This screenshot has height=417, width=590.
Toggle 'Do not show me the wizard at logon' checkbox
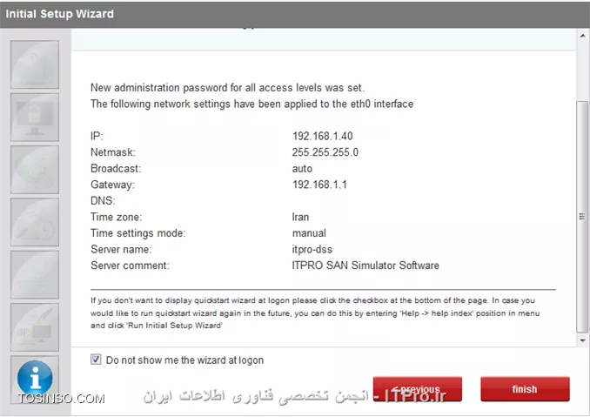click(x=96, y=360)
